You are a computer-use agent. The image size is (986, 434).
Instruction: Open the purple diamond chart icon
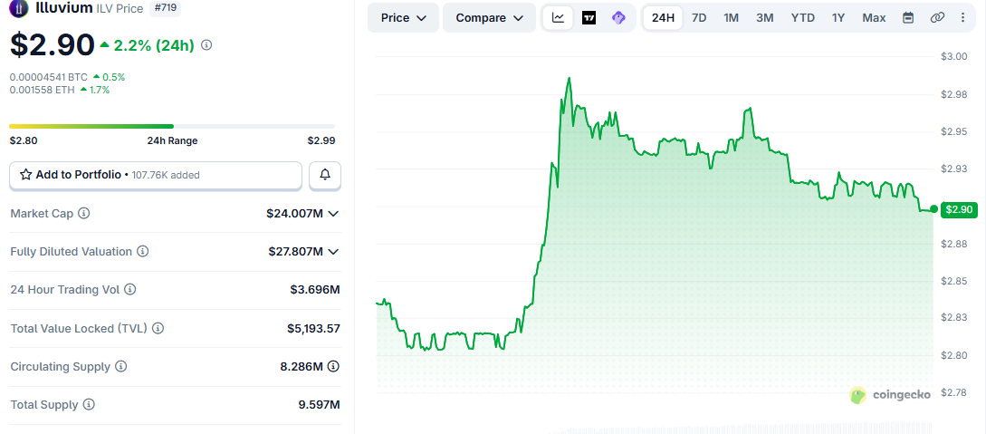618,17
